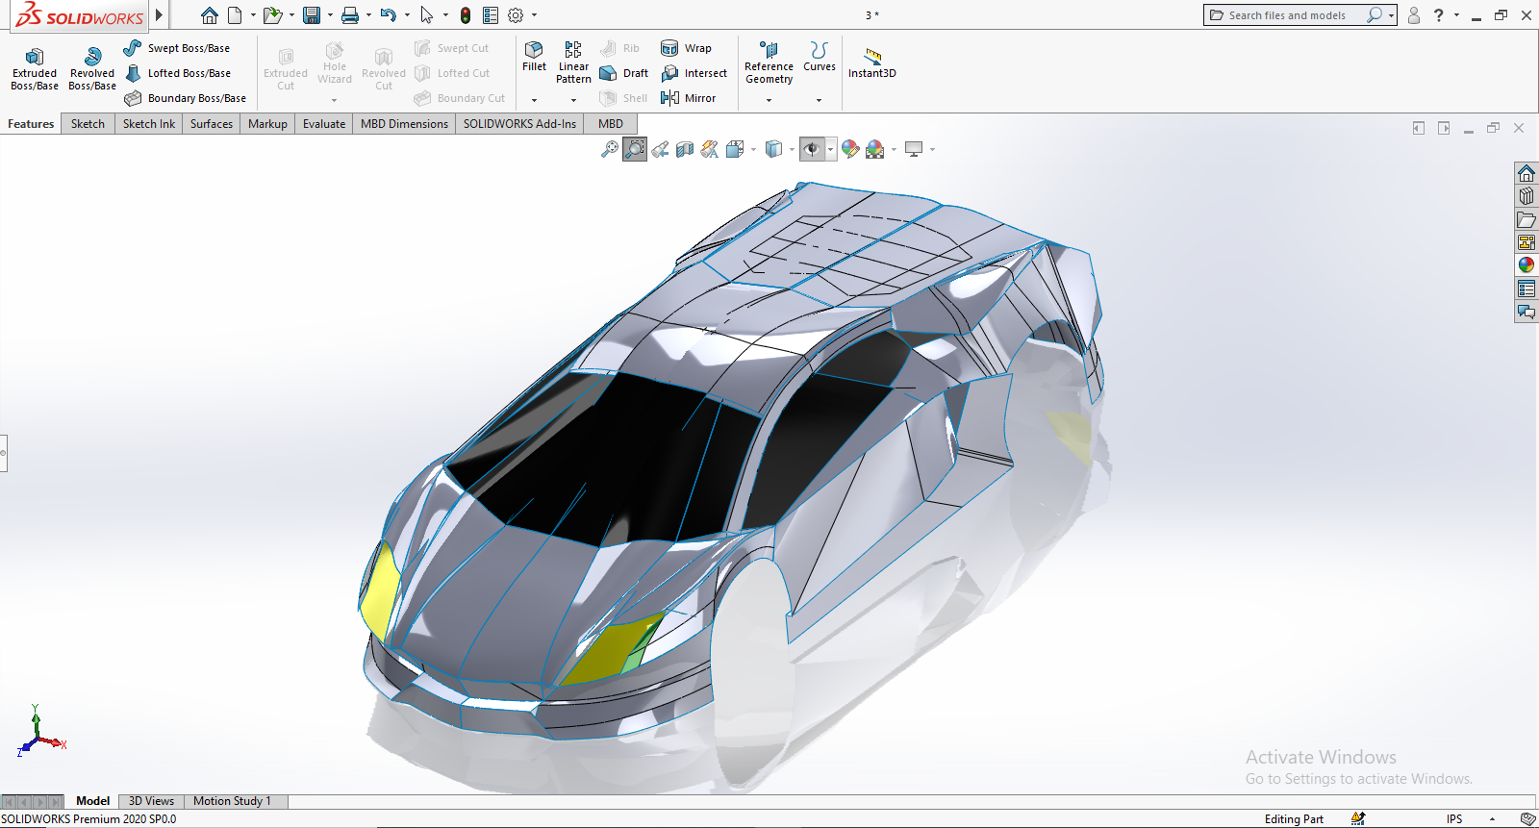Open the 3D Views tab
Image resolution: width=1539 pixels, height=828 pixels.
click(151, 801)
